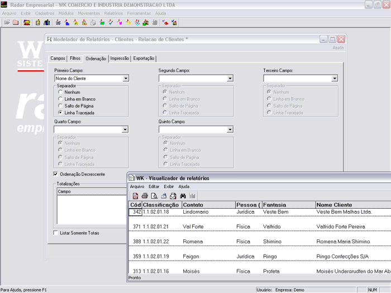Image resolution: width=391 pixels, height=293 pixels.
Task: Click the PDF export icon in report viewer
Action: [135, 196]
